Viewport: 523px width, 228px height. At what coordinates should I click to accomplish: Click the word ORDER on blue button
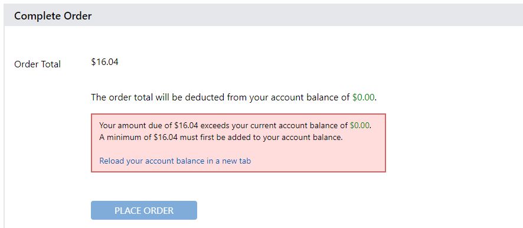pyautogui.click(x=159, y=211)
